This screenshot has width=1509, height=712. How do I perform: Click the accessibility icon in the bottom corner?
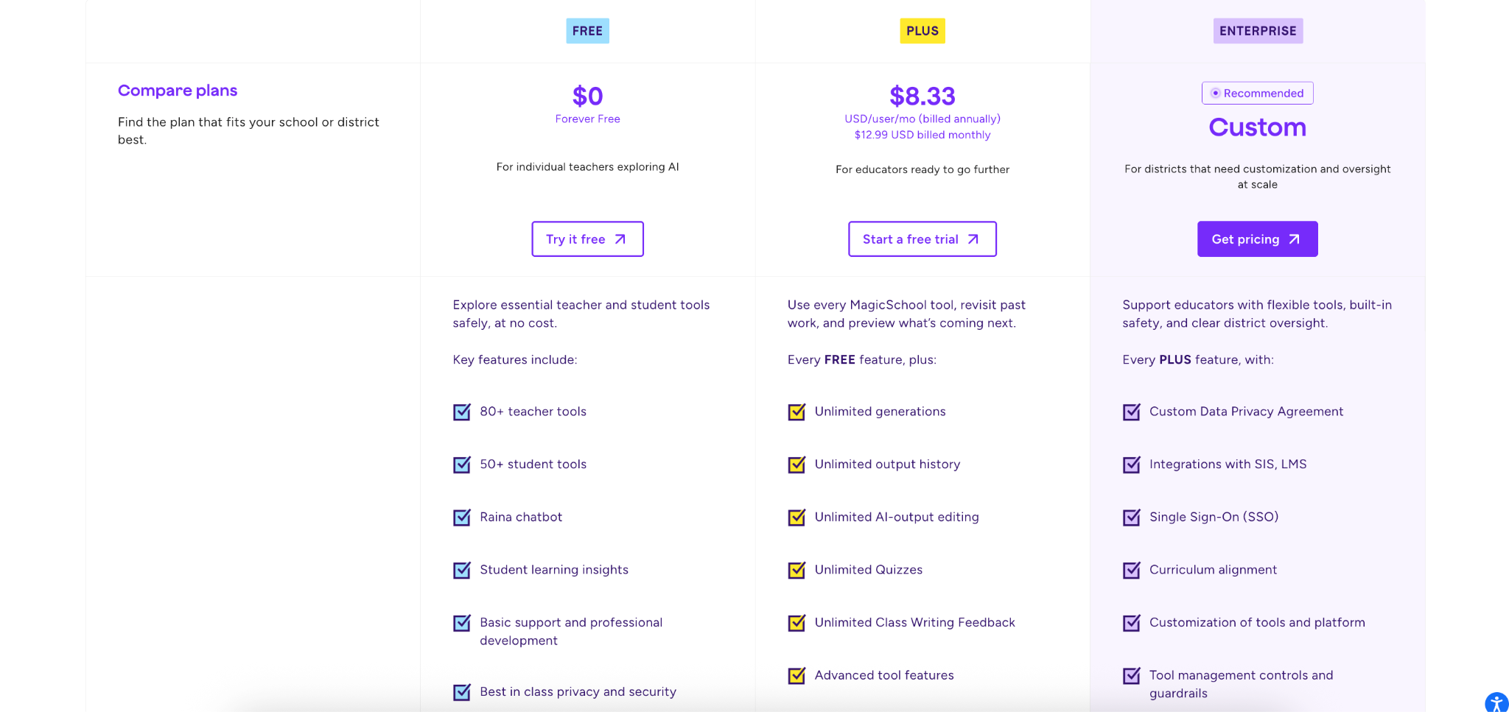1495,703
